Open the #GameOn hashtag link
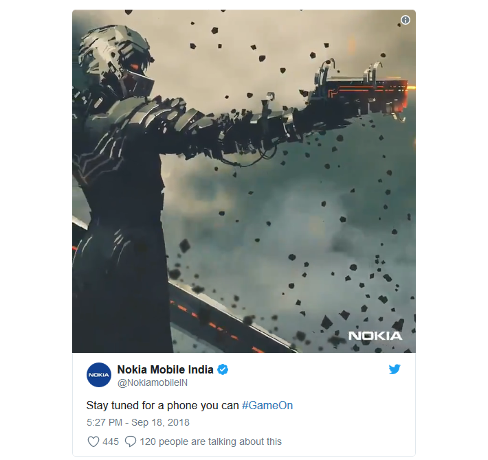 pyautogui.click(x=267, y=405)
